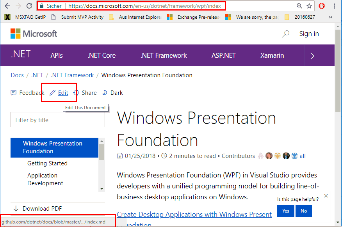The height and width of the screenshot is (227, 342).
Task: Select Windows Presentation Foundation in the sidebar
Action: point(55,147)
